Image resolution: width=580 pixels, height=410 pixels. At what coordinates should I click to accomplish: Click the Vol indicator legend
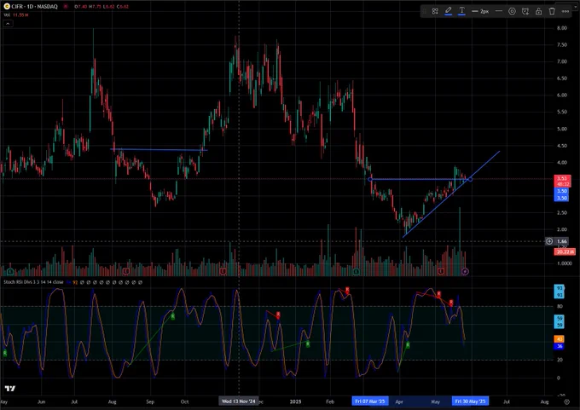coord(7,14)
